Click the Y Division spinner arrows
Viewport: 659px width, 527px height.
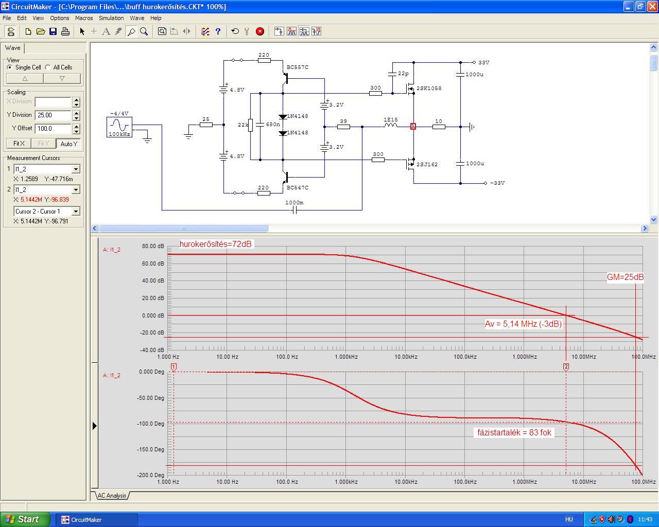pos(76,115)
